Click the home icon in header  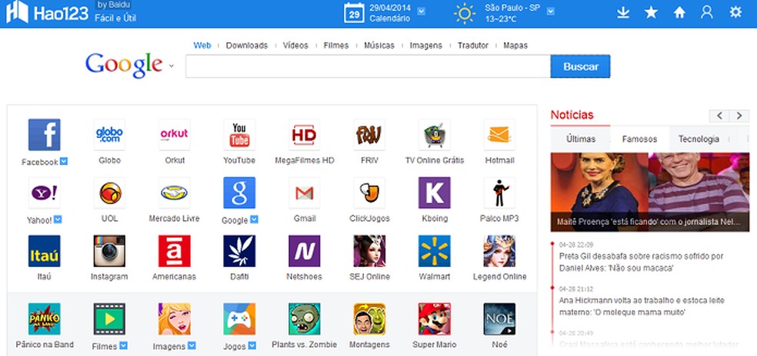pyautogui.click(x=679, y=12)
